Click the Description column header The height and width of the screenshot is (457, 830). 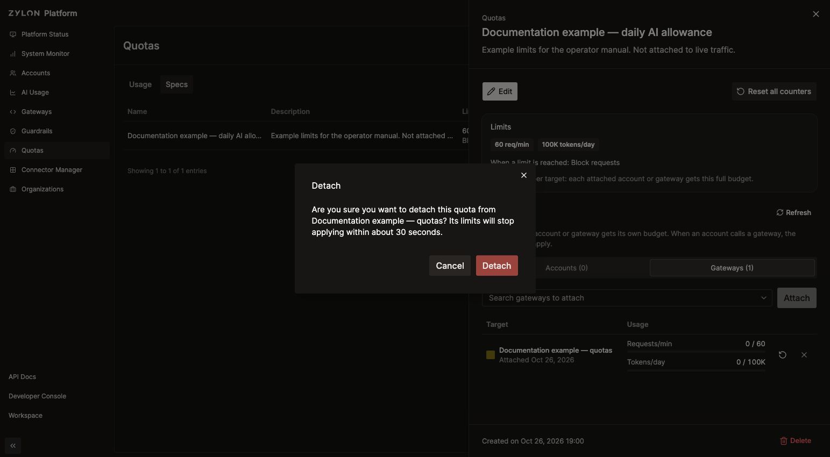pyautogui.click(x=290, y=112)
